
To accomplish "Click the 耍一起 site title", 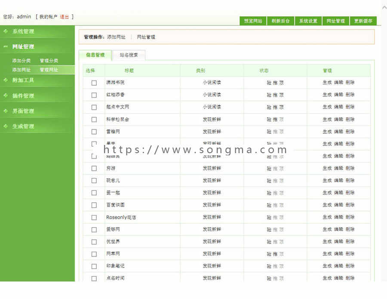I will [113, 193].
